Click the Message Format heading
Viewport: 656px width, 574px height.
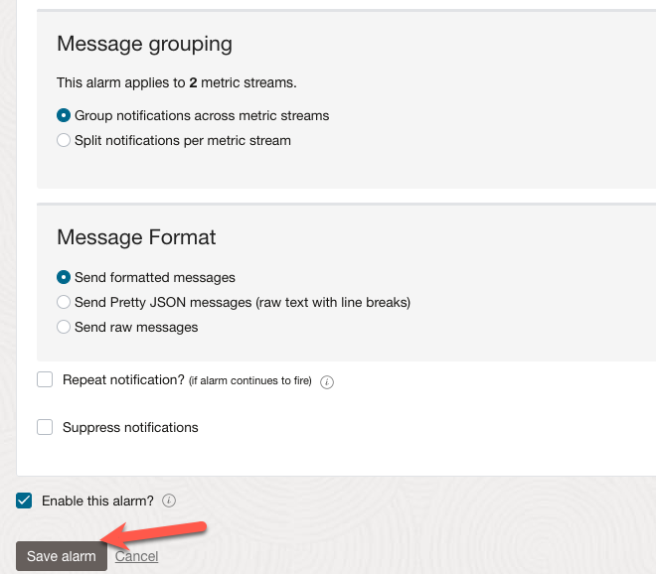136,237
